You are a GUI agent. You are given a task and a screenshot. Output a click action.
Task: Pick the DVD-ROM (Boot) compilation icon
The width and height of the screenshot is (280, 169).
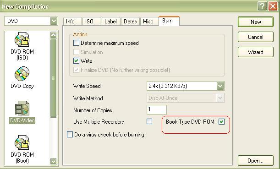coord(22,142)
